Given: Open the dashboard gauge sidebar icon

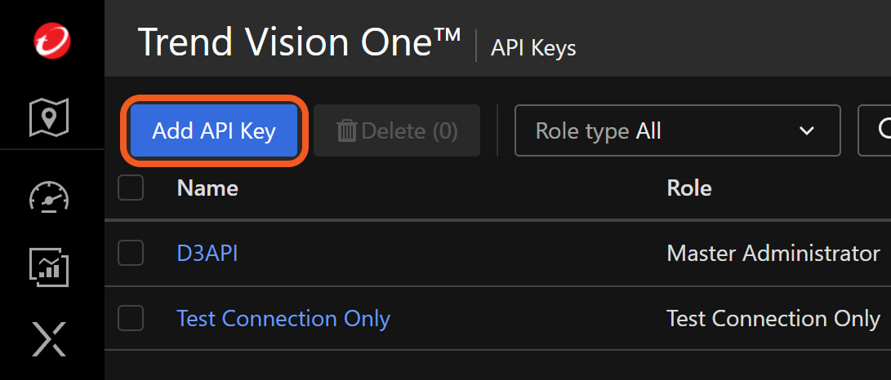Looking at the screenshot, I should coord(49,196).
